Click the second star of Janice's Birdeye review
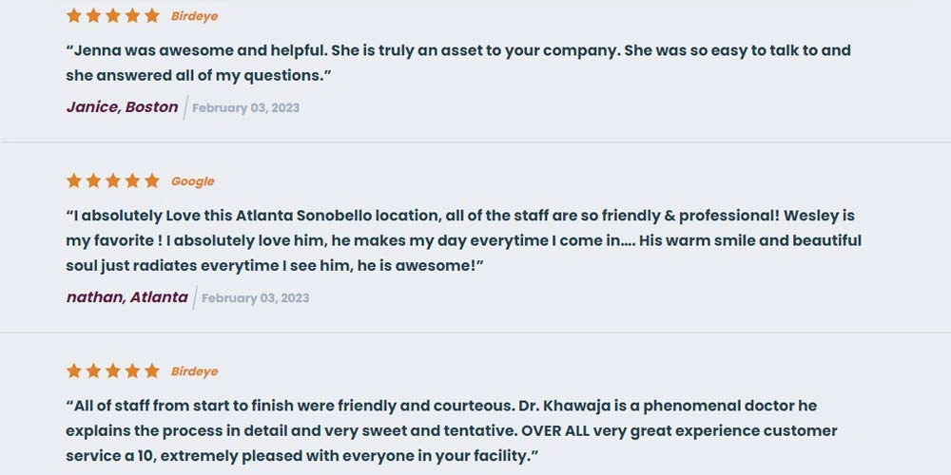 [x=93, y=16]
